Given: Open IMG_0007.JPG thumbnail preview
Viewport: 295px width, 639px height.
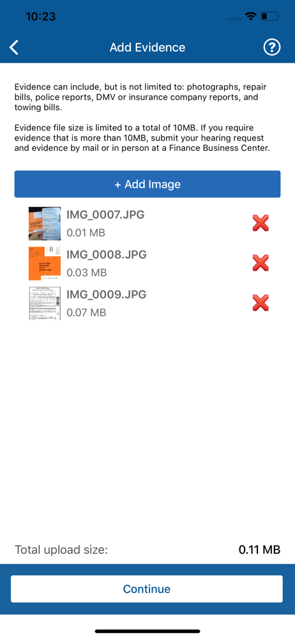Looking at the screenshot, I should [x=45, y=224].
